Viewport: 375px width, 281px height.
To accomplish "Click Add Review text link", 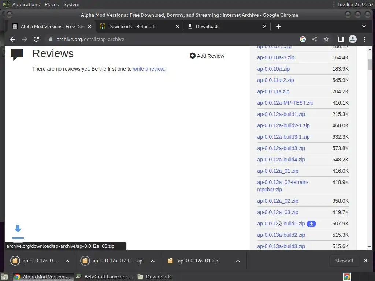I will coord(211,56).
